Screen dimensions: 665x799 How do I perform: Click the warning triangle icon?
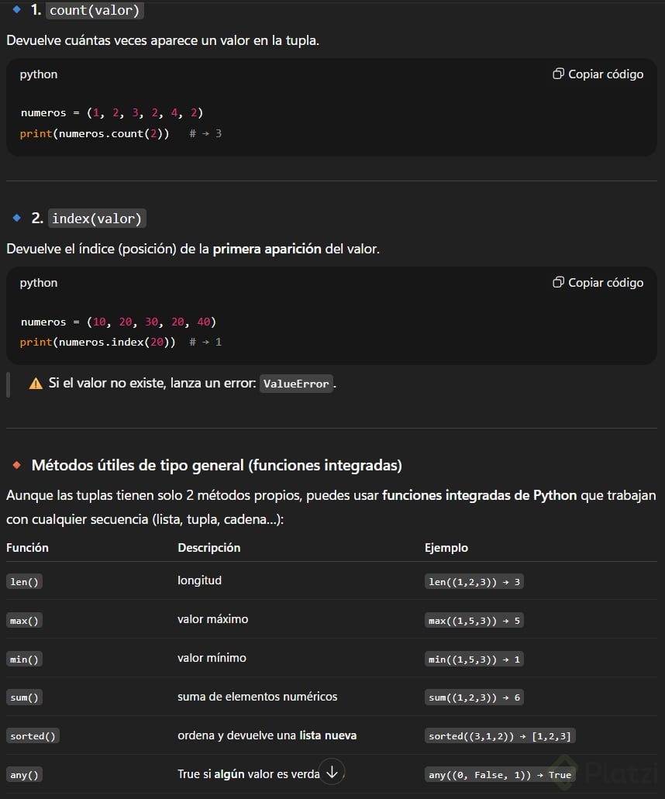[36, 384]
